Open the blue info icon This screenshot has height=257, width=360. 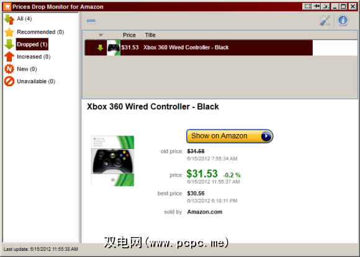click(343, 20)
